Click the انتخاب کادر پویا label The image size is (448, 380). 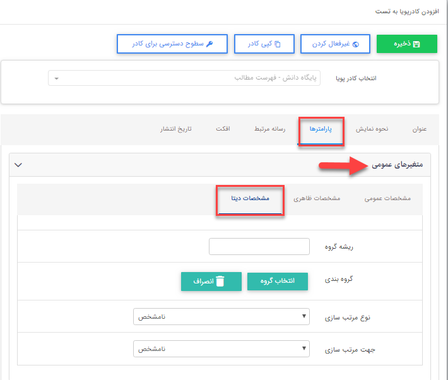[356, 78]
